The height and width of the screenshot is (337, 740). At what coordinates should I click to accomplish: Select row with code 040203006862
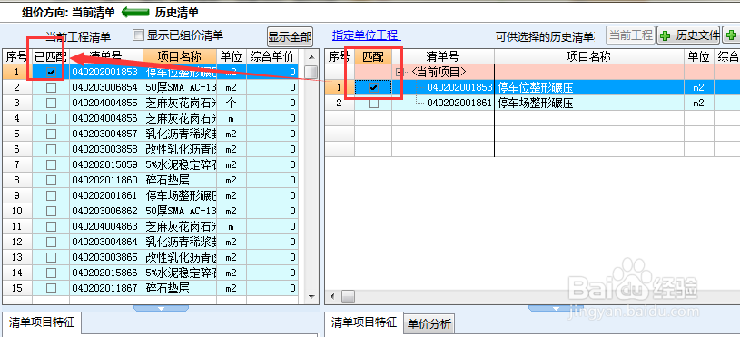151,211
